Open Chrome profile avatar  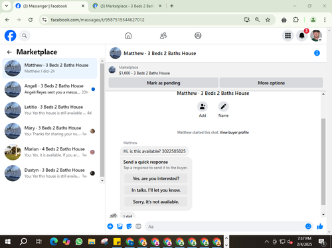tap(313, 20)
